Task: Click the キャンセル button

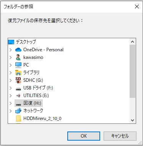Action: [120, 136]
